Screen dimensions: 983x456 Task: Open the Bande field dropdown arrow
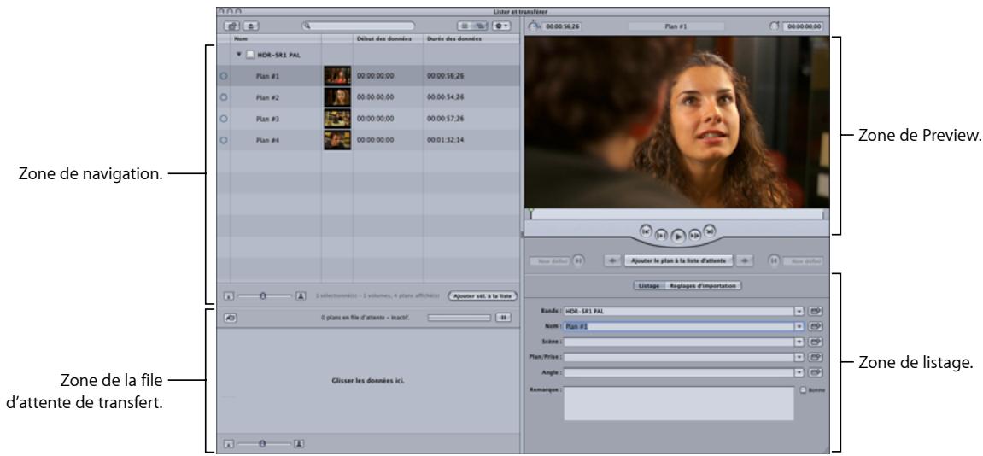pos(799,311)
